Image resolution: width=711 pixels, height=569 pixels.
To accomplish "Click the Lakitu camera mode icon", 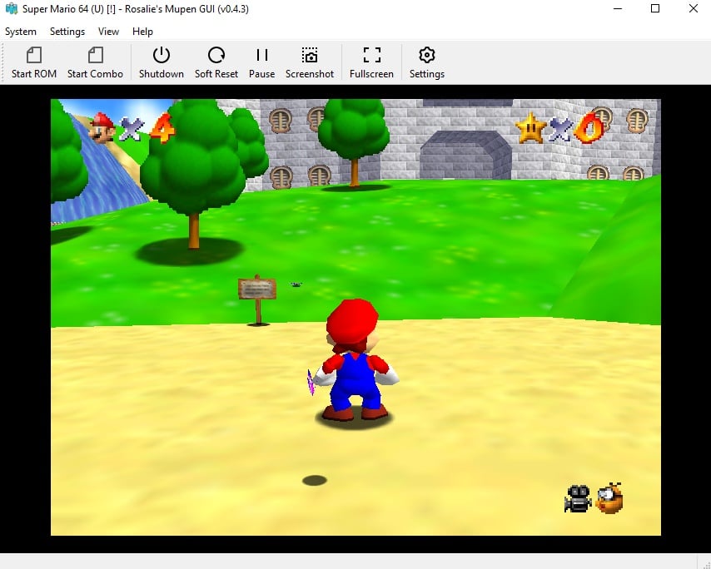I will (610, 497).
